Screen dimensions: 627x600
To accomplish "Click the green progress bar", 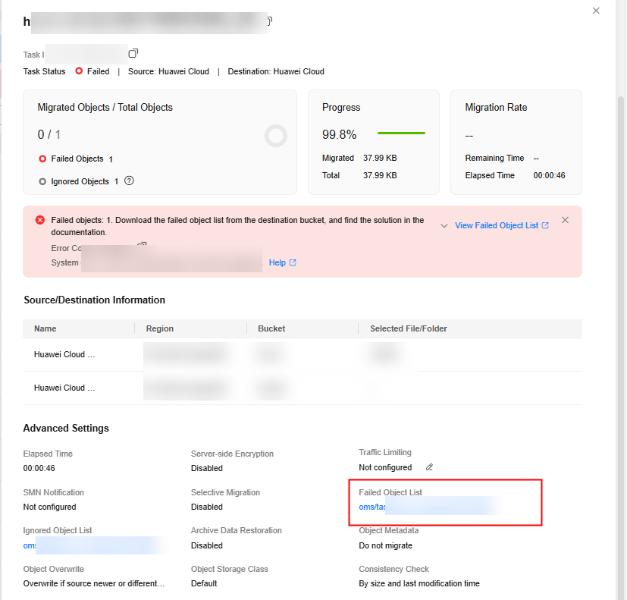I will (401, 134).
